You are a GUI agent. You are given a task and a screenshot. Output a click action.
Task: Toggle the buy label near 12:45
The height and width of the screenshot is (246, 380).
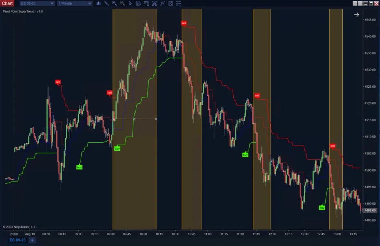[x=322, y=207]
